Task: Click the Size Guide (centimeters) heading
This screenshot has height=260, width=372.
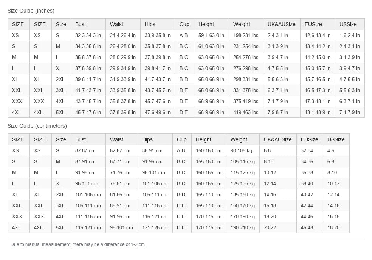Action: (37, 126)
